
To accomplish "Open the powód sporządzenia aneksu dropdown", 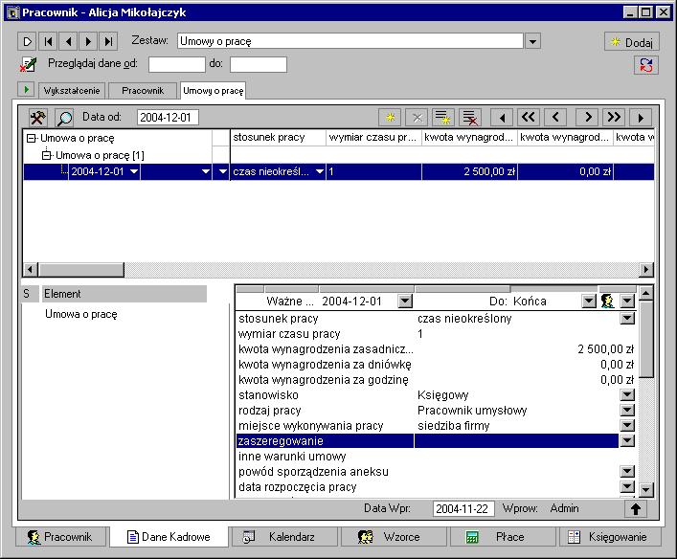I will point(627,471).
